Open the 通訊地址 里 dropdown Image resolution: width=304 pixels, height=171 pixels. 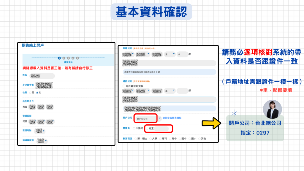[170, 91]
